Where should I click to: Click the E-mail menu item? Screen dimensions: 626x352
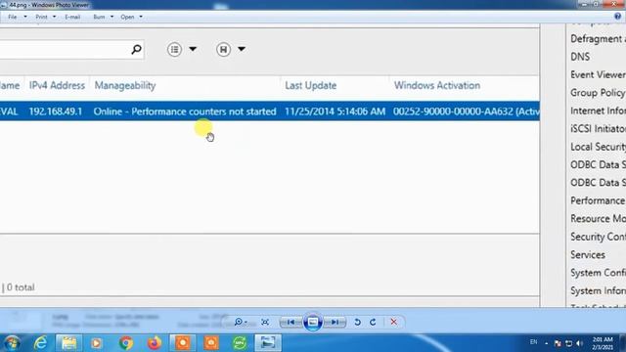click(72, 17)
